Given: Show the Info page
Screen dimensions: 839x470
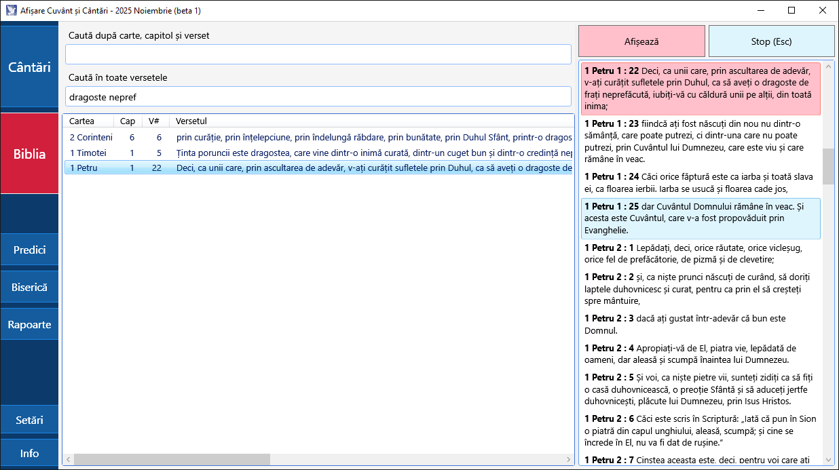Looking at the screenshot, I should pyautogui.click(x=29, y=452).
